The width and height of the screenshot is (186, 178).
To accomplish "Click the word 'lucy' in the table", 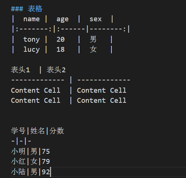I will pos(32,50).
